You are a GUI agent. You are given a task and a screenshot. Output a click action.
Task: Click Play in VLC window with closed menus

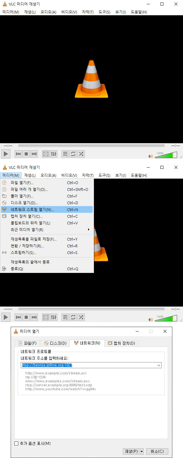tap(5, 154)
